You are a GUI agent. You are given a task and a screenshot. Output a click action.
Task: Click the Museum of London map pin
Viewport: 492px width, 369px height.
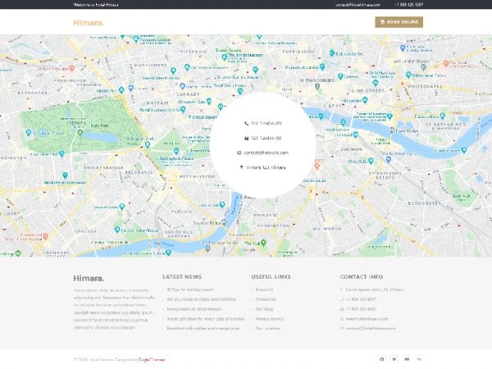tap(322, 66)
